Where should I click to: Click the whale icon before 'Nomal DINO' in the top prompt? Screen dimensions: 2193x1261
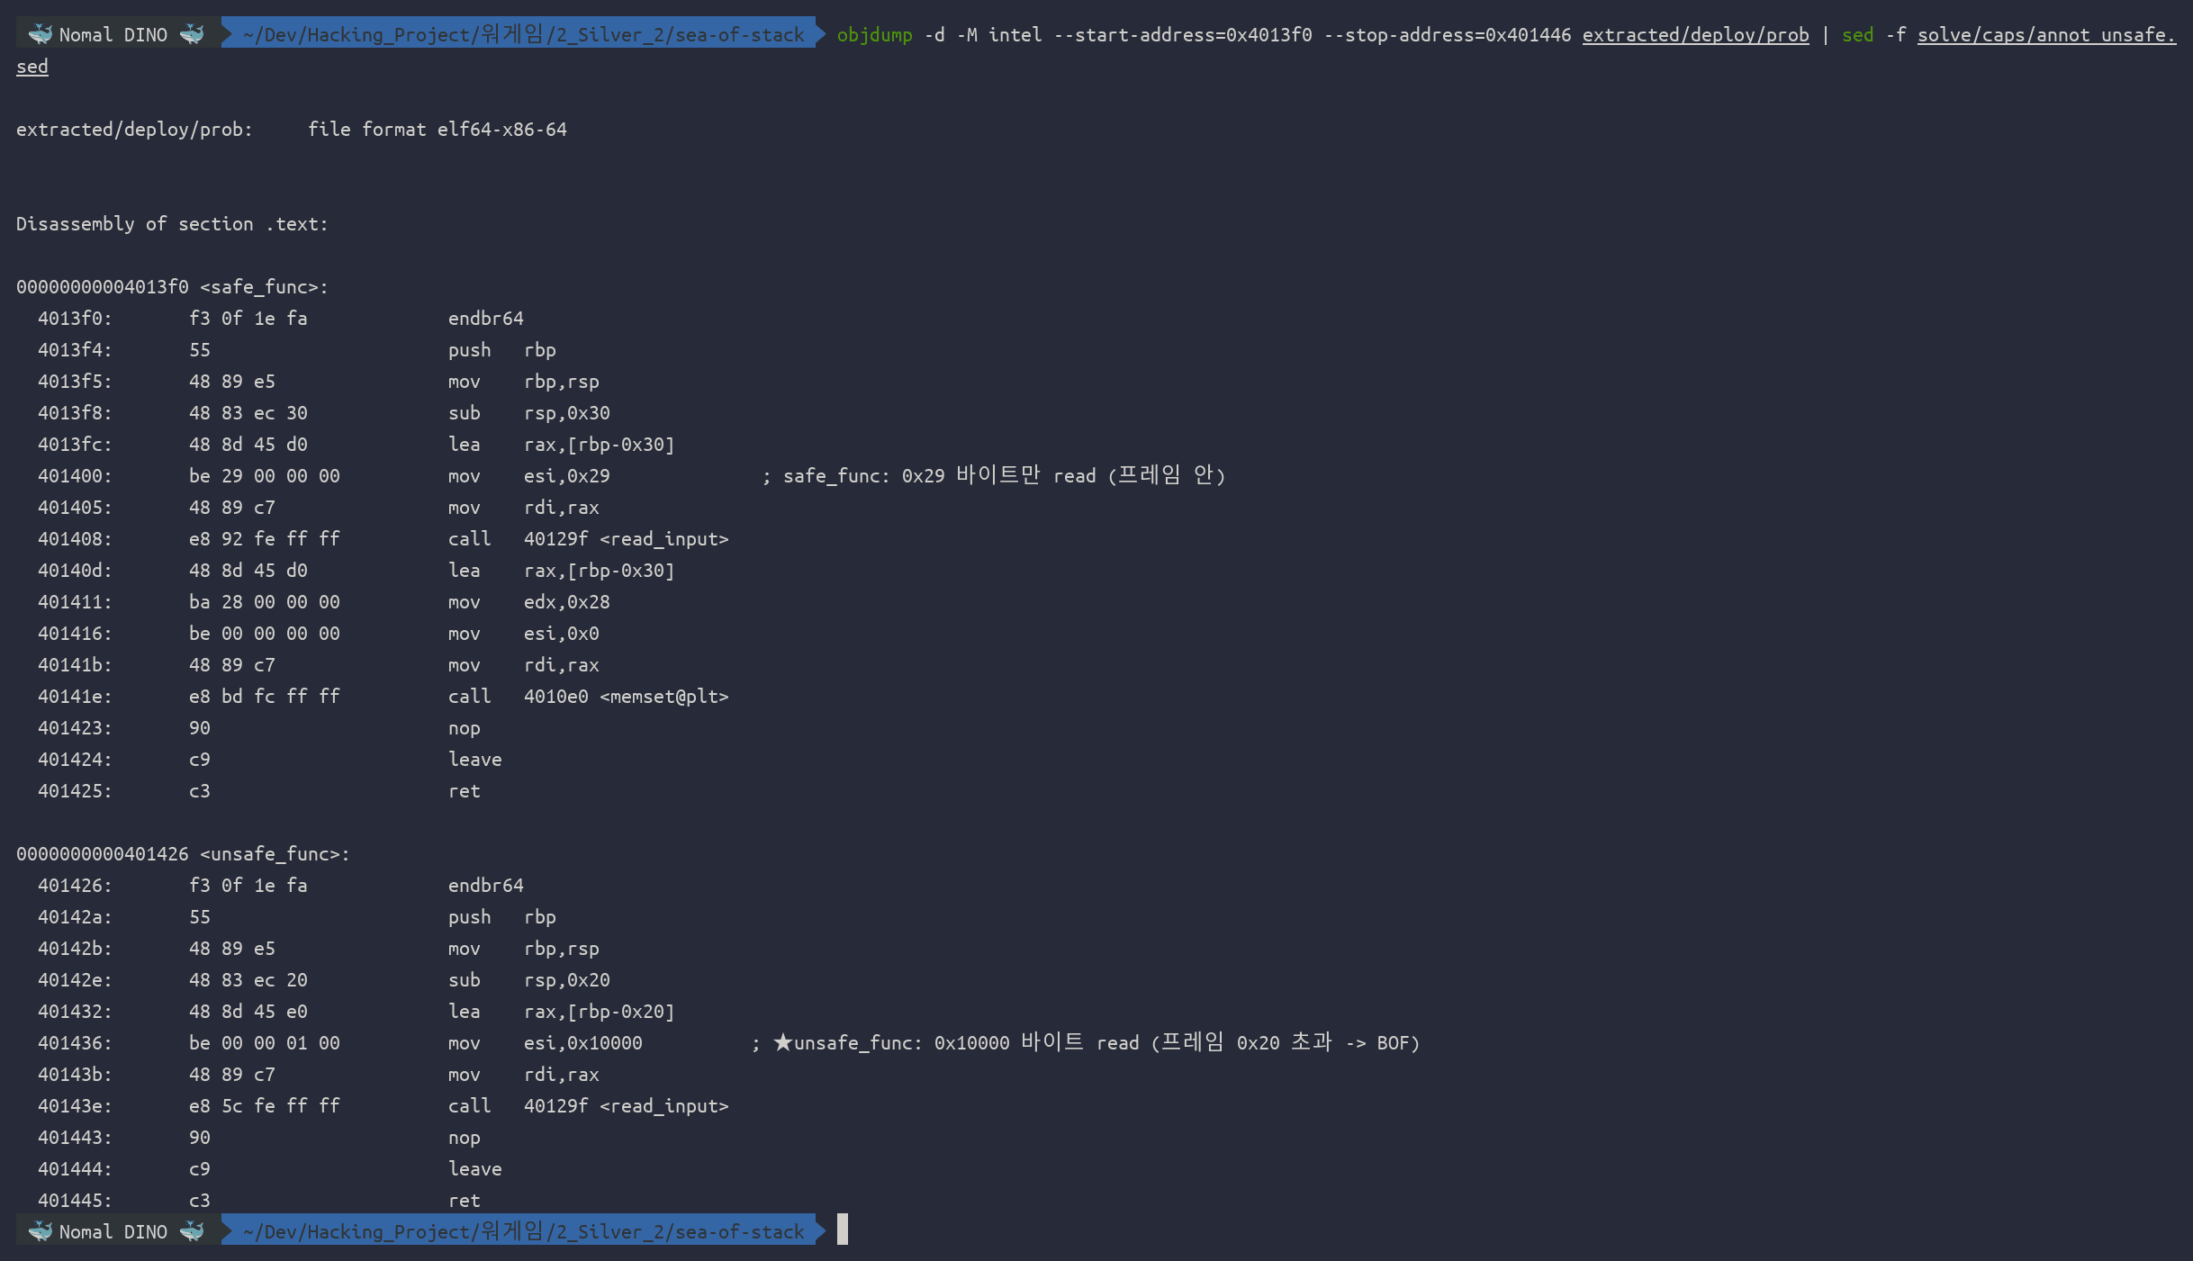tap(41, 34)
